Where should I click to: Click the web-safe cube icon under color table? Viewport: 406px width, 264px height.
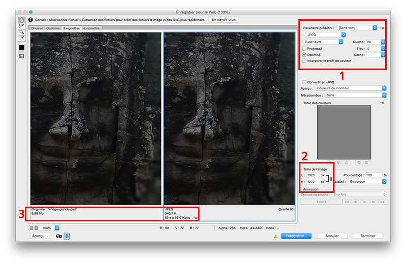pos(339,162)
